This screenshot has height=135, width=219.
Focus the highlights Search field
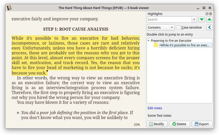169,20
